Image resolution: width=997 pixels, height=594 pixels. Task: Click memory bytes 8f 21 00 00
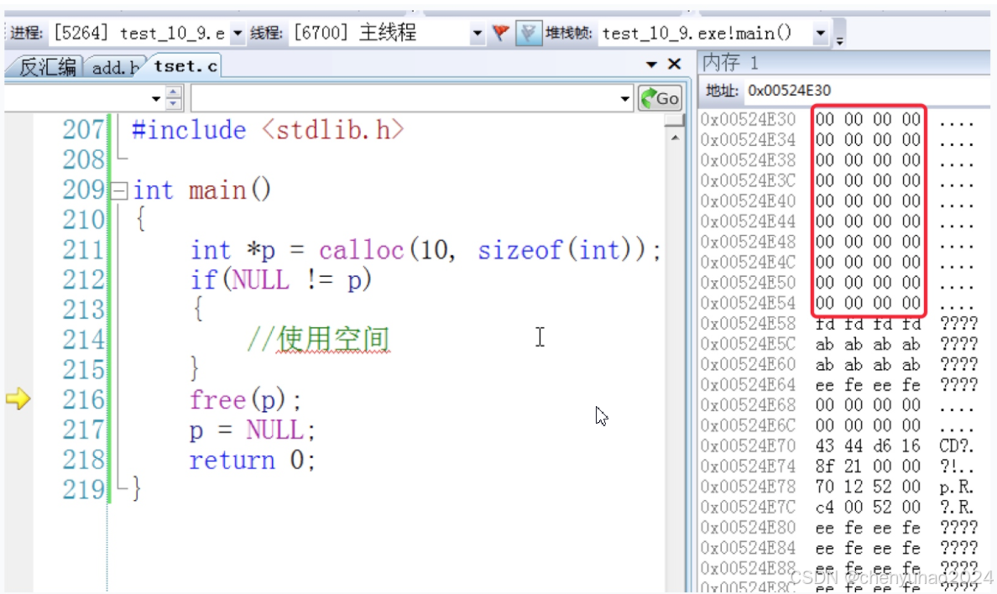(x=868, y=466)
